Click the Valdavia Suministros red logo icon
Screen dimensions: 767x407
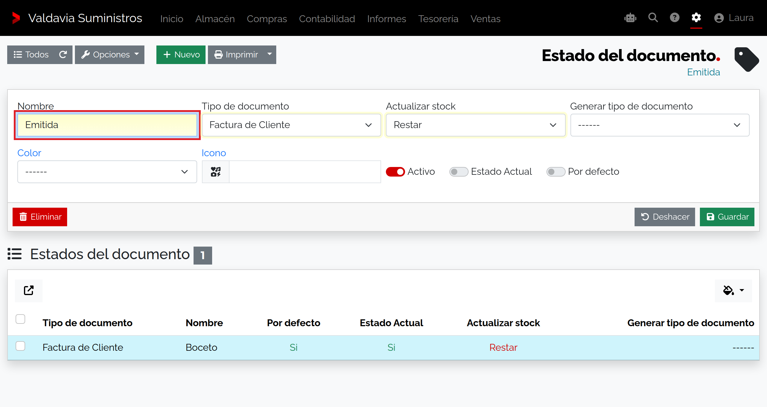coord(16,18)
